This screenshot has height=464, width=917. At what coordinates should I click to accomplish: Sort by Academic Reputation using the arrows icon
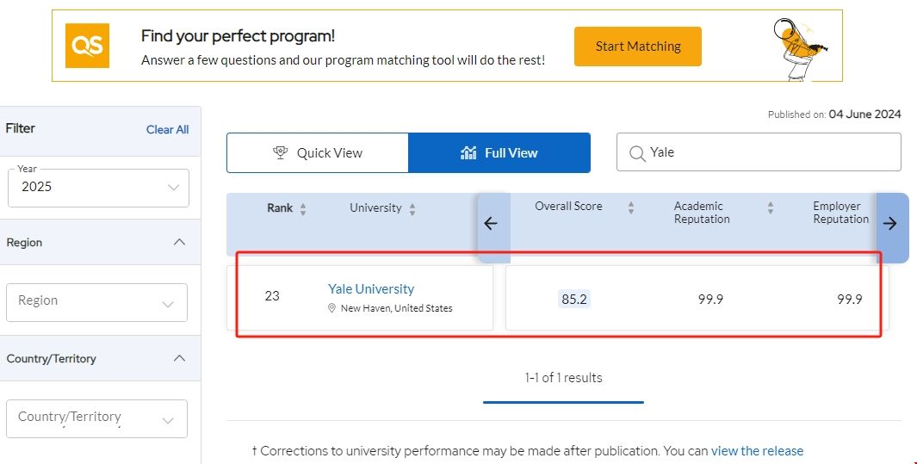click(770, 207)
